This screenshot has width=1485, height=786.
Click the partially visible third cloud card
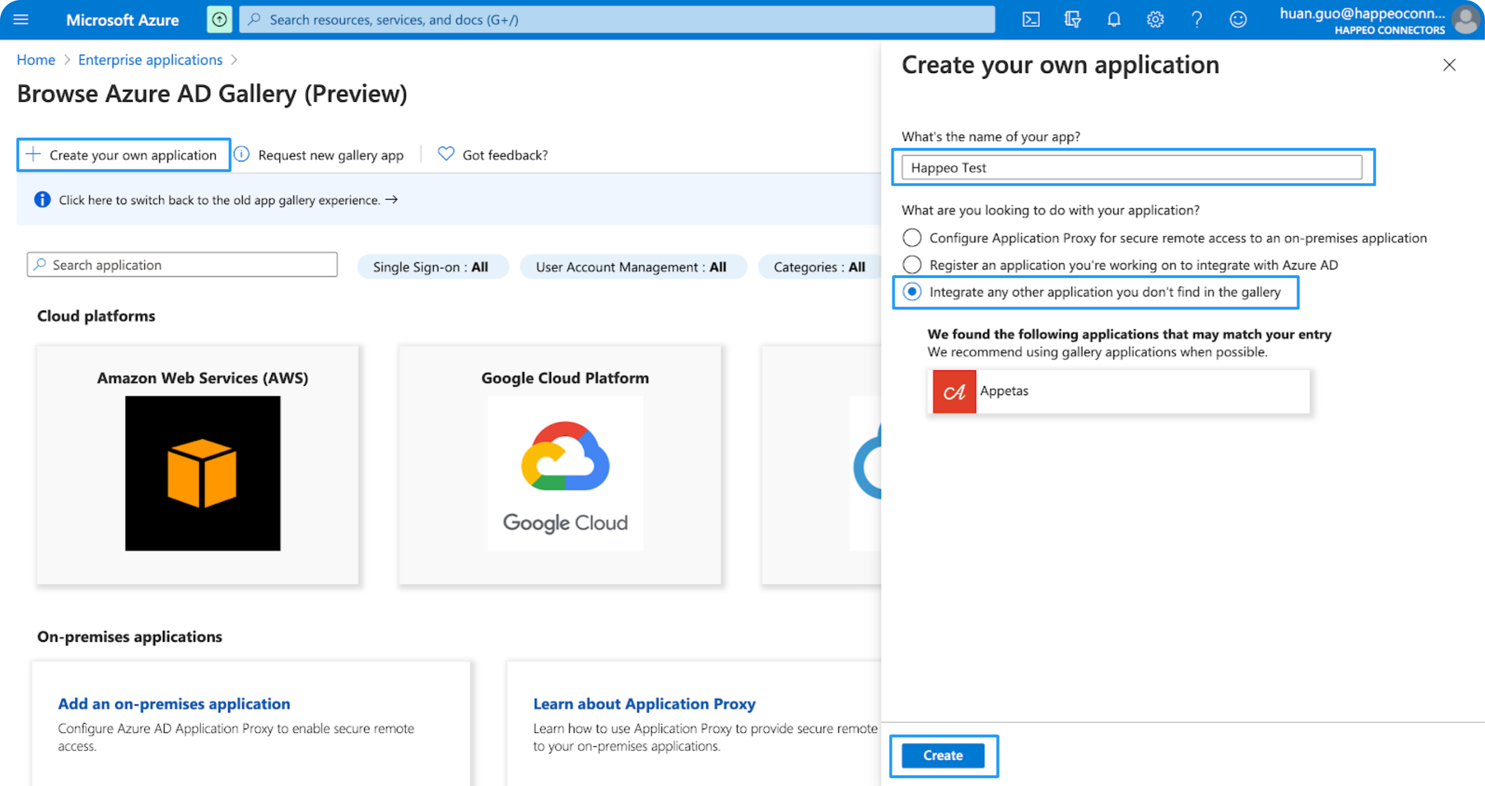click(821, 465)
